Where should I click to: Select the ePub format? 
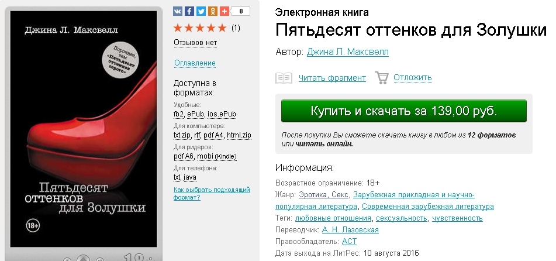point(196,114)
